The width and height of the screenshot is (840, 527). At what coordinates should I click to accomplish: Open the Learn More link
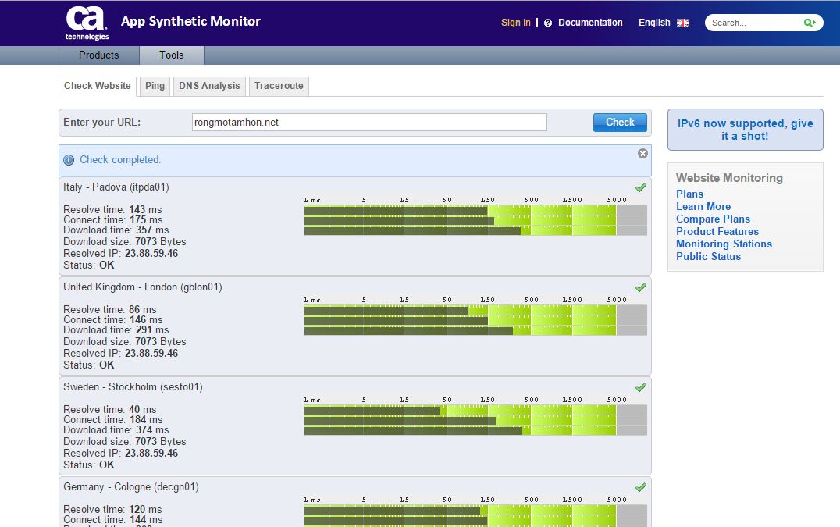tap(703, 206)
